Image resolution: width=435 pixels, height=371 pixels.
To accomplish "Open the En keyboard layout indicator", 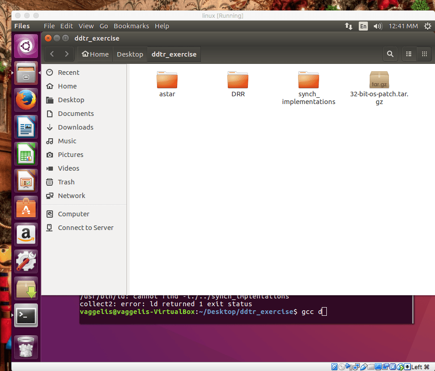I will click(363, 26).
